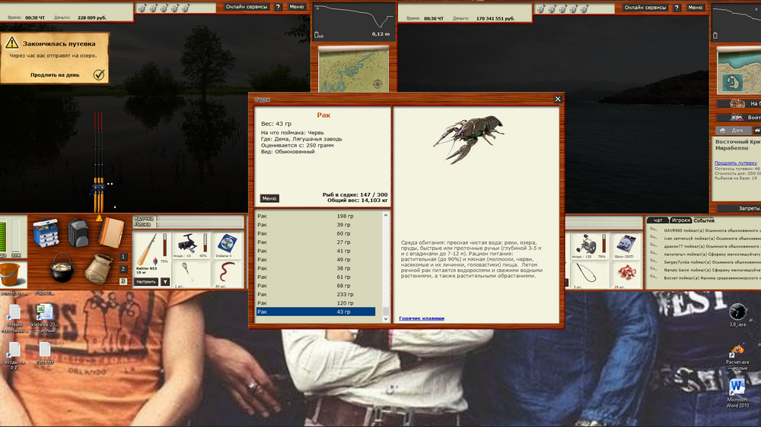The width and height of the screenshot is (761, 427).
Task: Open Note.txt desktop file
Action: coord(45,353)
